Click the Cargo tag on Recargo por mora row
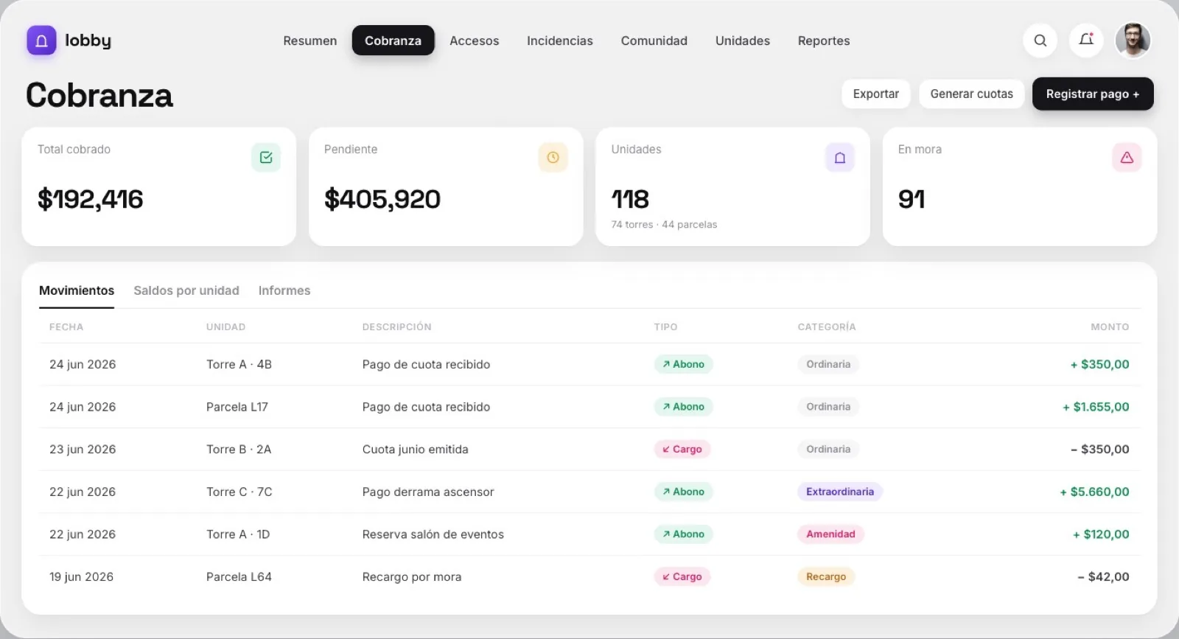 (682, 576)
